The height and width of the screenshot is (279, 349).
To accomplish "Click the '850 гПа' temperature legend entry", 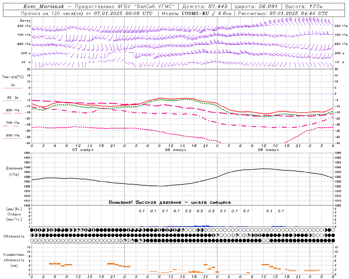I will (13, 110).
